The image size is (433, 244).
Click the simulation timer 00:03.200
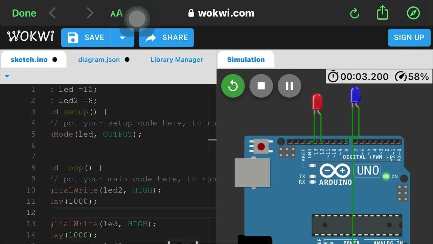click(359, 77)
